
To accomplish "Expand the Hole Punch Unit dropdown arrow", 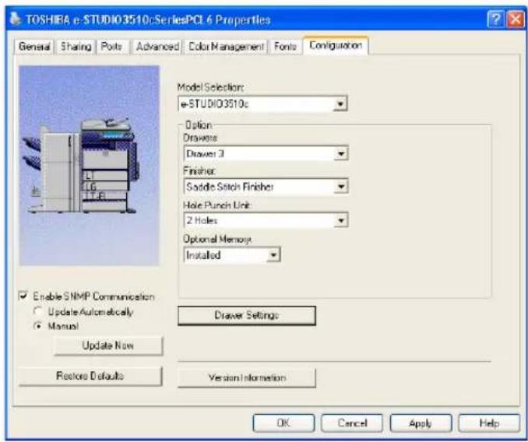I will click(x=341, y=221).
